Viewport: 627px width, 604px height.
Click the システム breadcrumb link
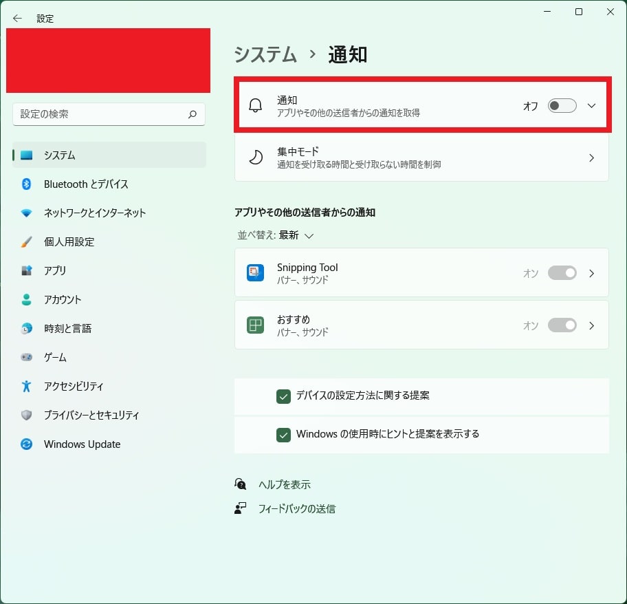pyautogui.click(x=265, y=54)
